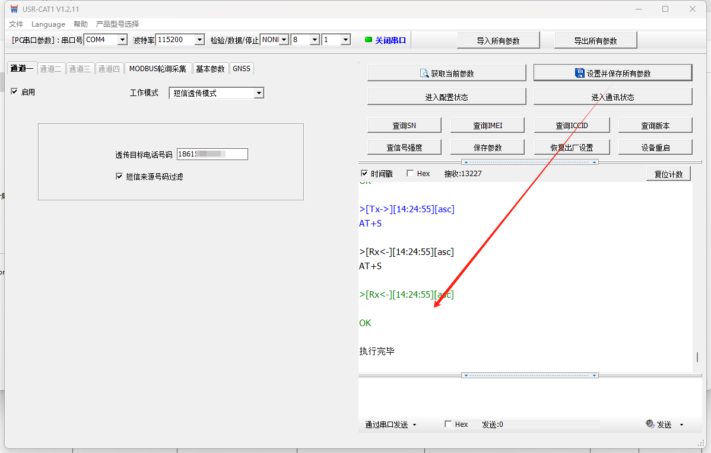Open the 通过串口发送 send method dropdown
Viewport: 711px width, 453px height.
point(414,425)
